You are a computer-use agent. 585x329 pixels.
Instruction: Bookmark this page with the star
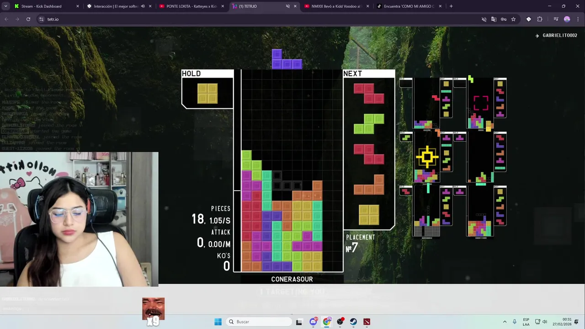click(513, 19)
